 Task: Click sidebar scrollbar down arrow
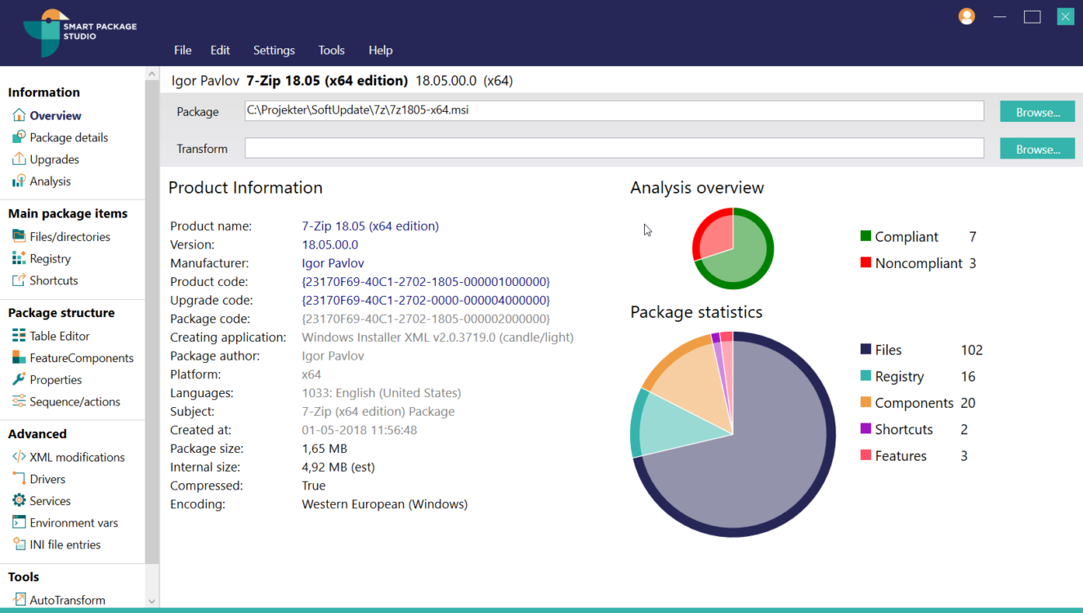(152, 601)
